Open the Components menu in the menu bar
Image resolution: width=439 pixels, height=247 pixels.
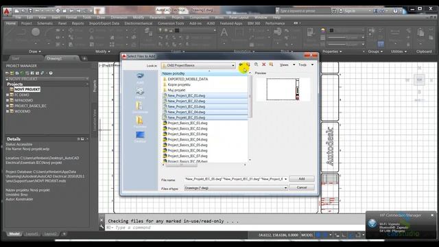(200, 17)
